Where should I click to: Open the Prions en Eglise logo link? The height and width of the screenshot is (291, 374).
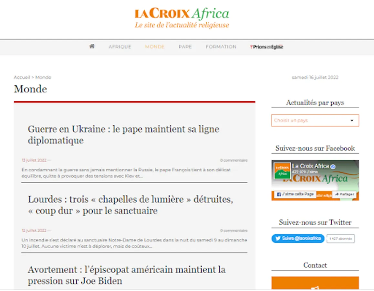[x=266, y=47]
